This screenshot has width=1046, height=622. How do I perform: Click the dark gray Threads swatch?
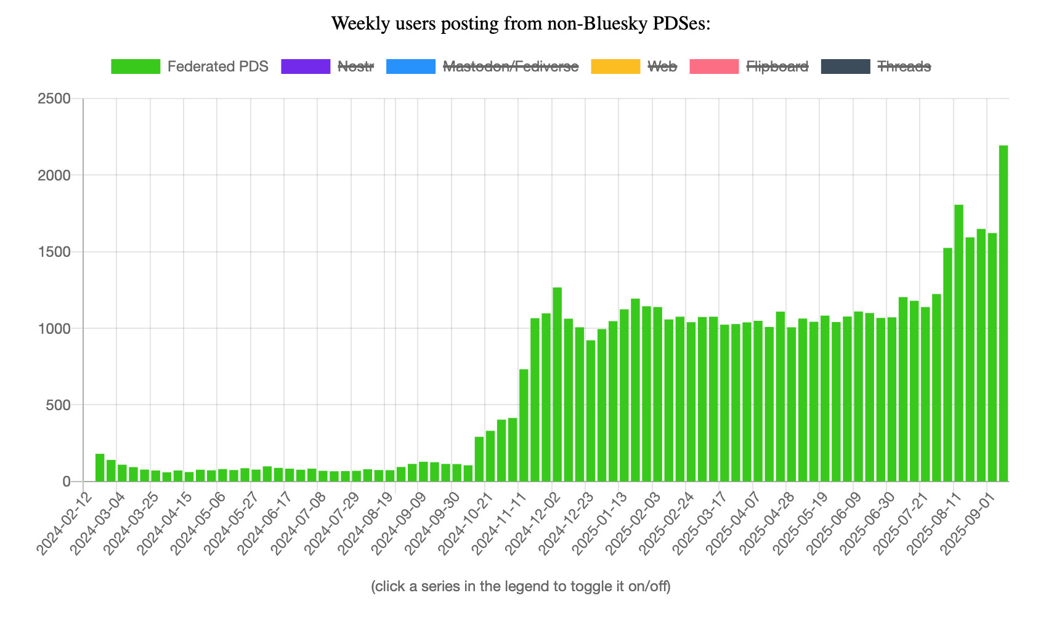click(x=845, y=67)
